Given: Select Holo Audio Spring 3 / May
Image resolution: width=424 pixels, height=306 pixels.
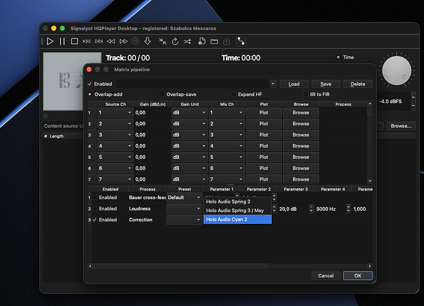Looking at the screenshot, I should tap(237, 210).
